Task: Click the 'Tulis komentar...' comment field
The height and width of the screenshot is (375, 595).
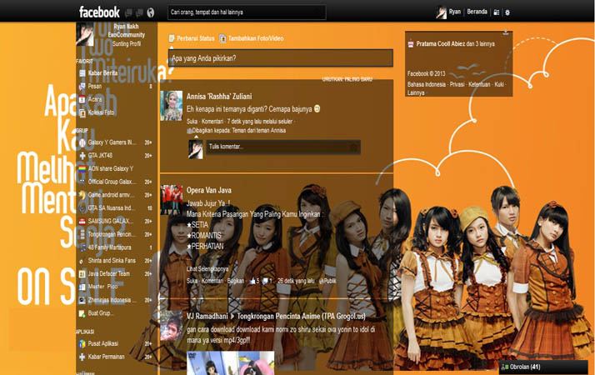Action: pyautogui.click(x=283, y=147)
